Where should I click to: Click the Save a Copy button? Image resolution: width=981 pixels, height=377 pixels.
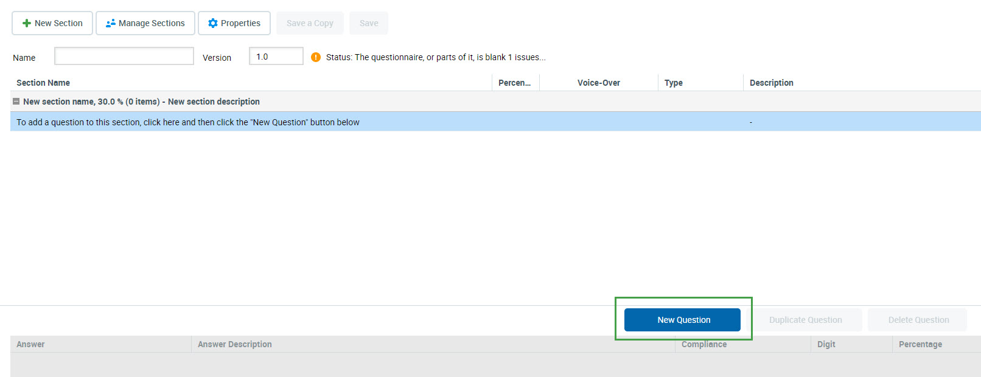click(310, 23)
